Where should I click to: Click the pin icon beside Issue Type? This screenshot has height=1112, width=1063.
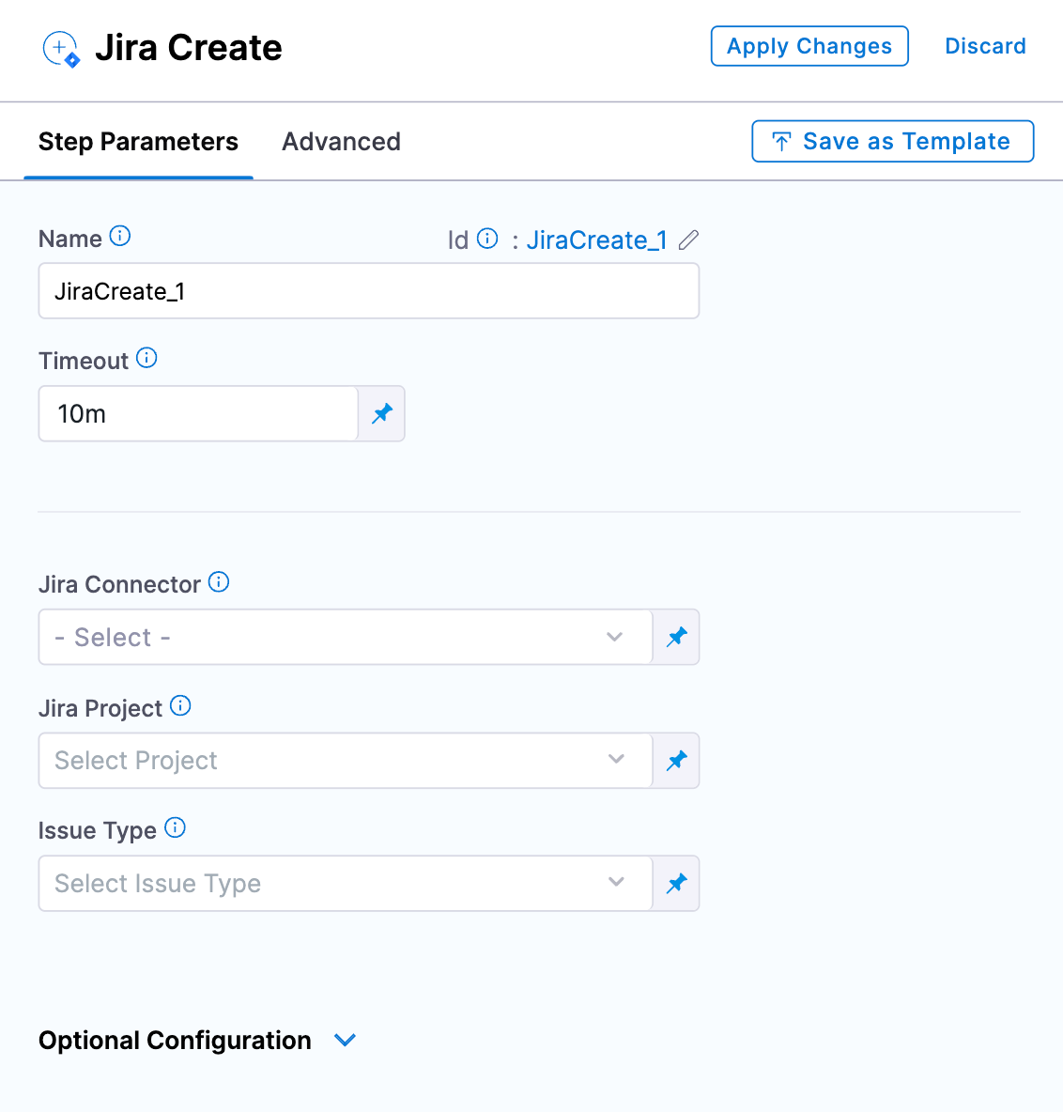tap(676, 884)
